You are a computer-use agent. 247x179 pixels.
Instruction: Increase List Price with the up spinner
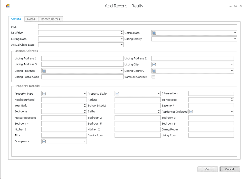pos(121,32)
